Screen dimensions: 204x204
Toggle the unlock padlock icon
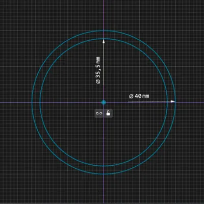(x=108, y=113)
